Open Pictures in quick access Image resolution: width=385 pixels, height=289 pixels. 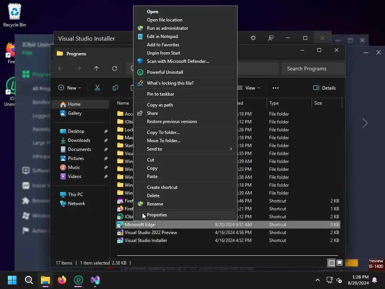[76, 158]
